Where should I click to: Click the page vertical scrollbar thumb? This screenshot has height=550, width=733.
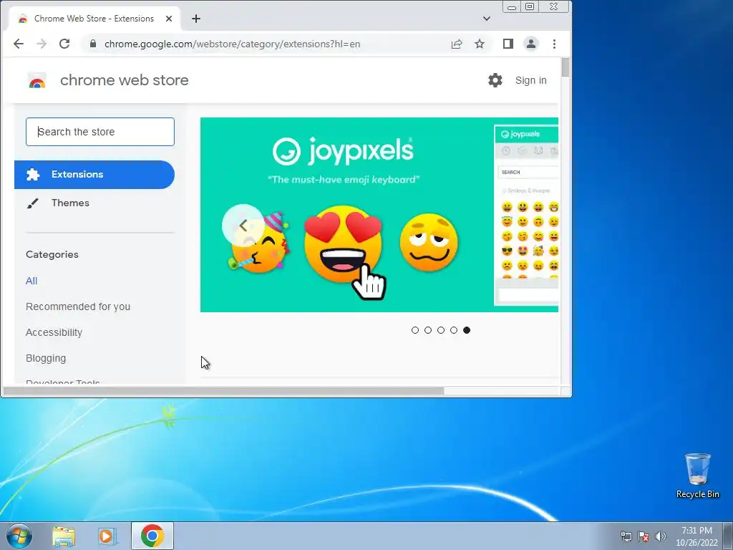565,67
